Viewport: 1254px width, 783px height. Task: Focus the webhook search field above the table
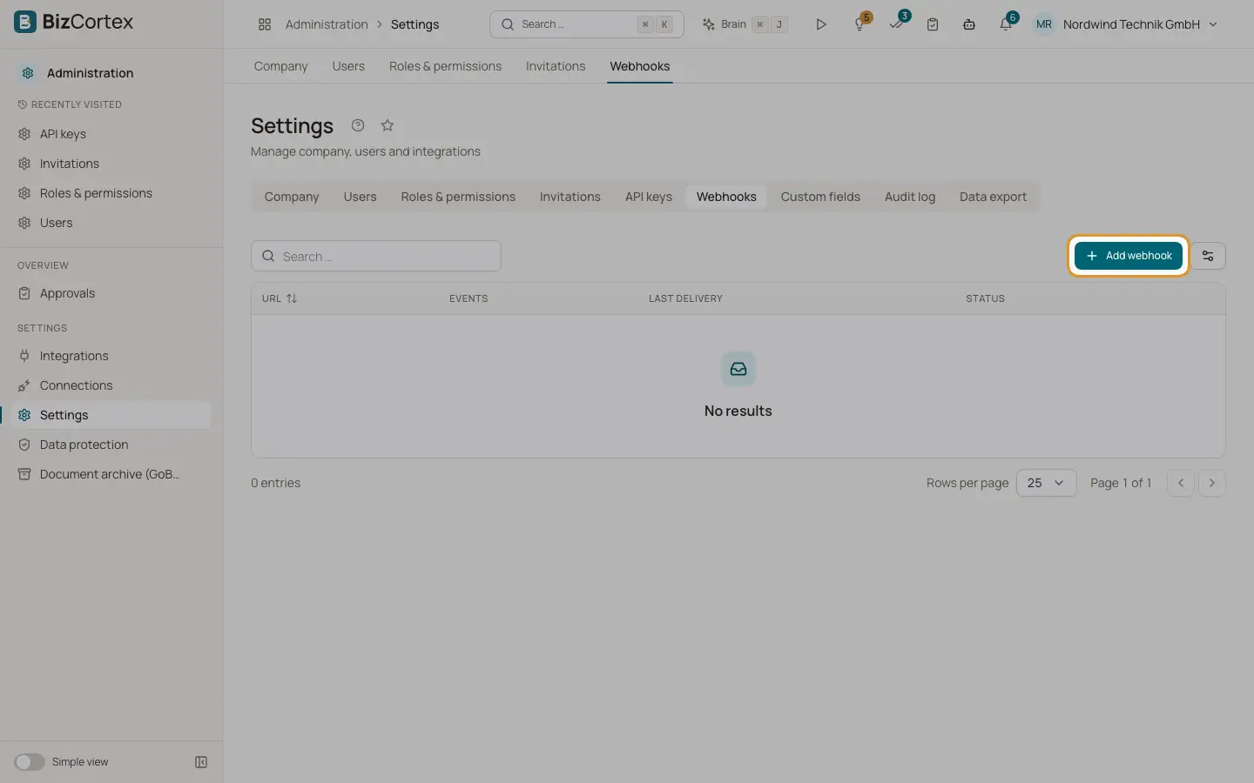tap(376, 256)
